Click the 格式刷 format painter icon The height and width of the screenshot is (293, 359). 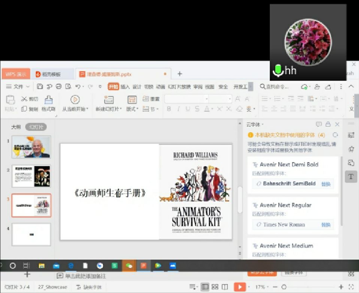49,99
